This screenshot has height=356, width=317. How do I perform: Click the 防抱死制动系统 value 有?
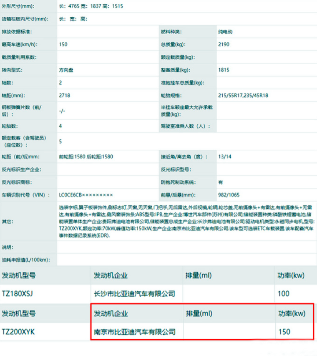pyautogui.click(x=221, y=182)
